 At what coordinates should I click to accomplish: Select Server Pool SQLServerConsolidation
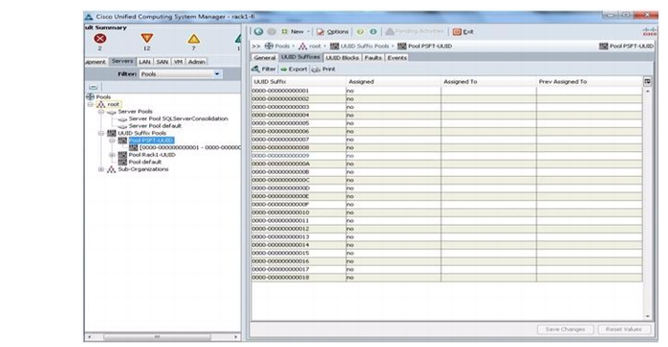[178, 119]
